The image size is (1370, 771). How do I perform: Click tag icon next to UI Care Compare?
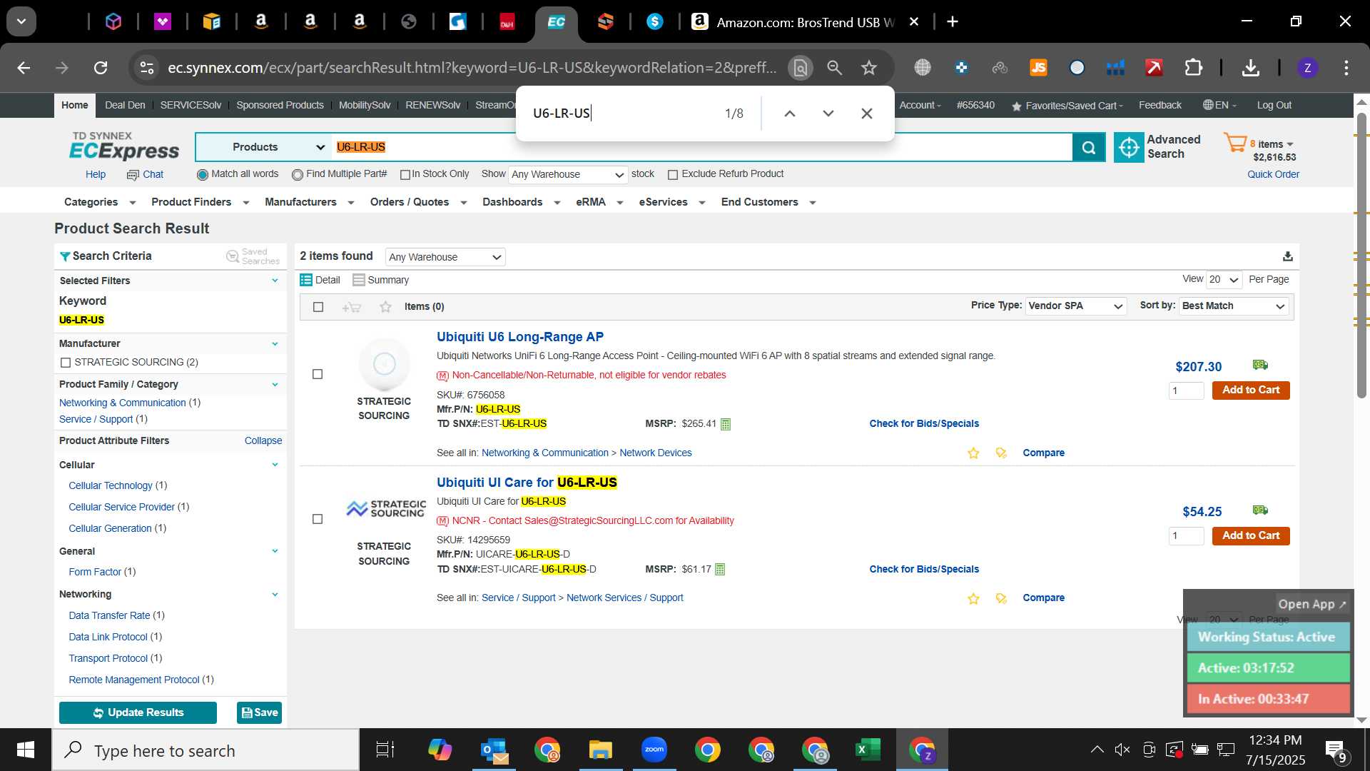point(1001,598)
